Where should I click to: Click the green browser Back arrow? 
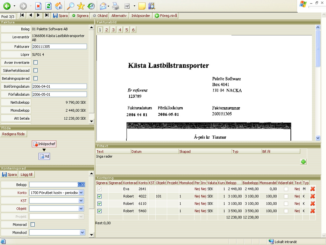[x=7, y=6]
